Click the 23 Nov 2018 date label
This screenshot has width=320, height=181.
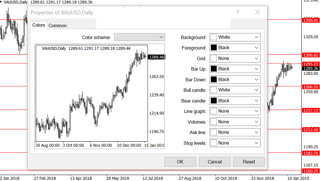tap(262, 178)
